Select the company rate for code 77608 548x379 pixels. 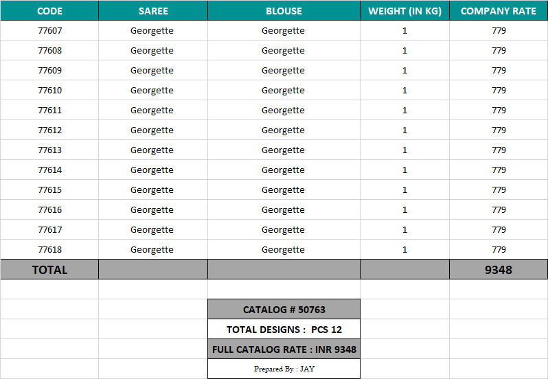click(499, 51)
